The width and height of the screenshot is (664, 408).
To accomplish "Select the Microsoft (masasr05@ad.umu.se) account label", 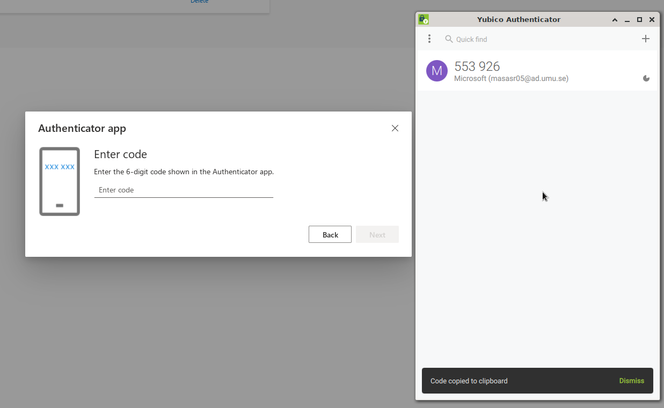I will tap(511, 78).
